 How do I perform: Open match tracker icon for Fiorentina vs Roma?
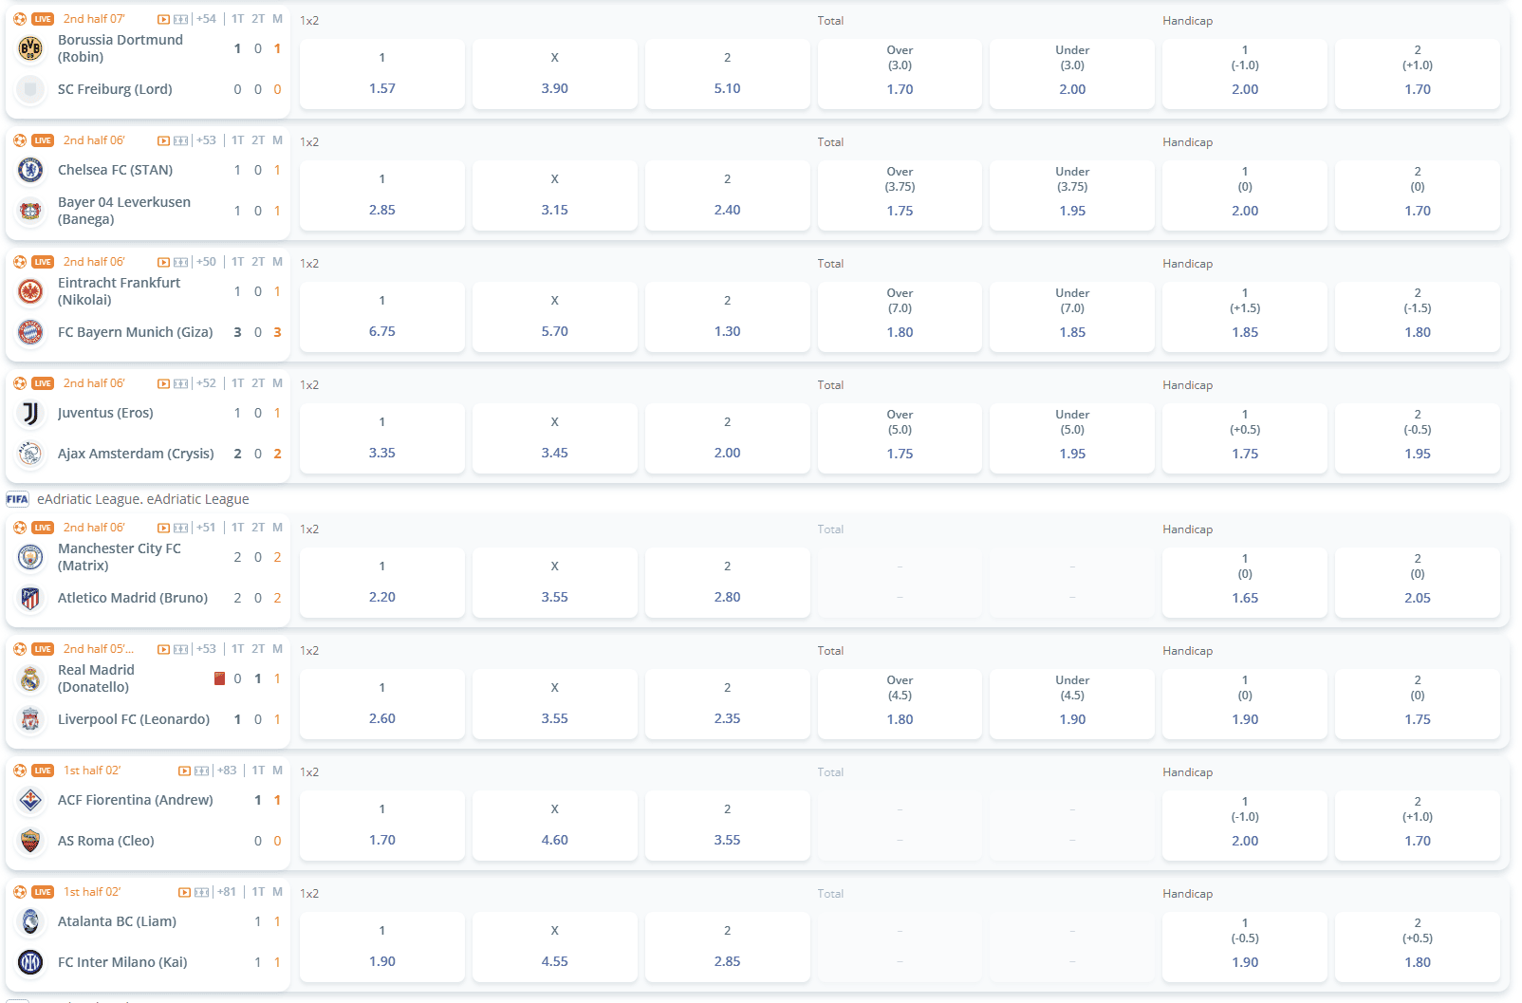click(202, 771)
